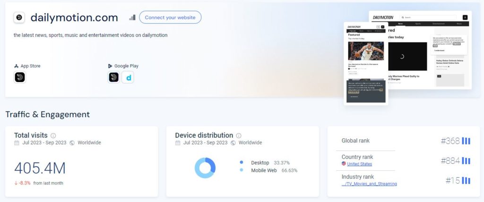Click 'Jul 2023 - Sep 2023' under Device distribution
The width and height of the screenshot is (484, 202).
pyautogui.click(x=205, y=143)
